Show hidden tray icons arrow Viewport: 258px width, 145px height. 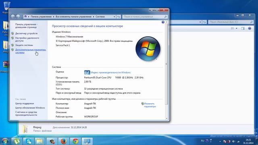pos(220,141)
